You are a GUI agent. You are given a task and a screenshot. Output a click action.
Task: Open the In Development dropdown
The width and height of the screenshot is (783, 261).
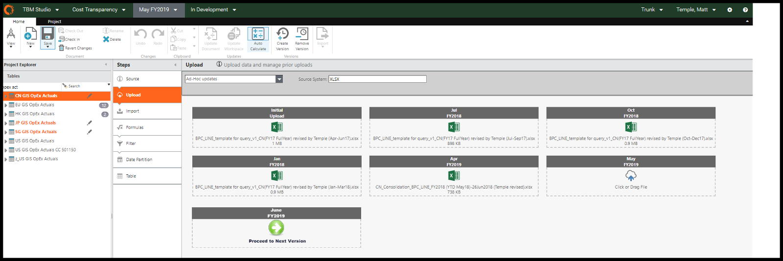click(x=213, y=9)
